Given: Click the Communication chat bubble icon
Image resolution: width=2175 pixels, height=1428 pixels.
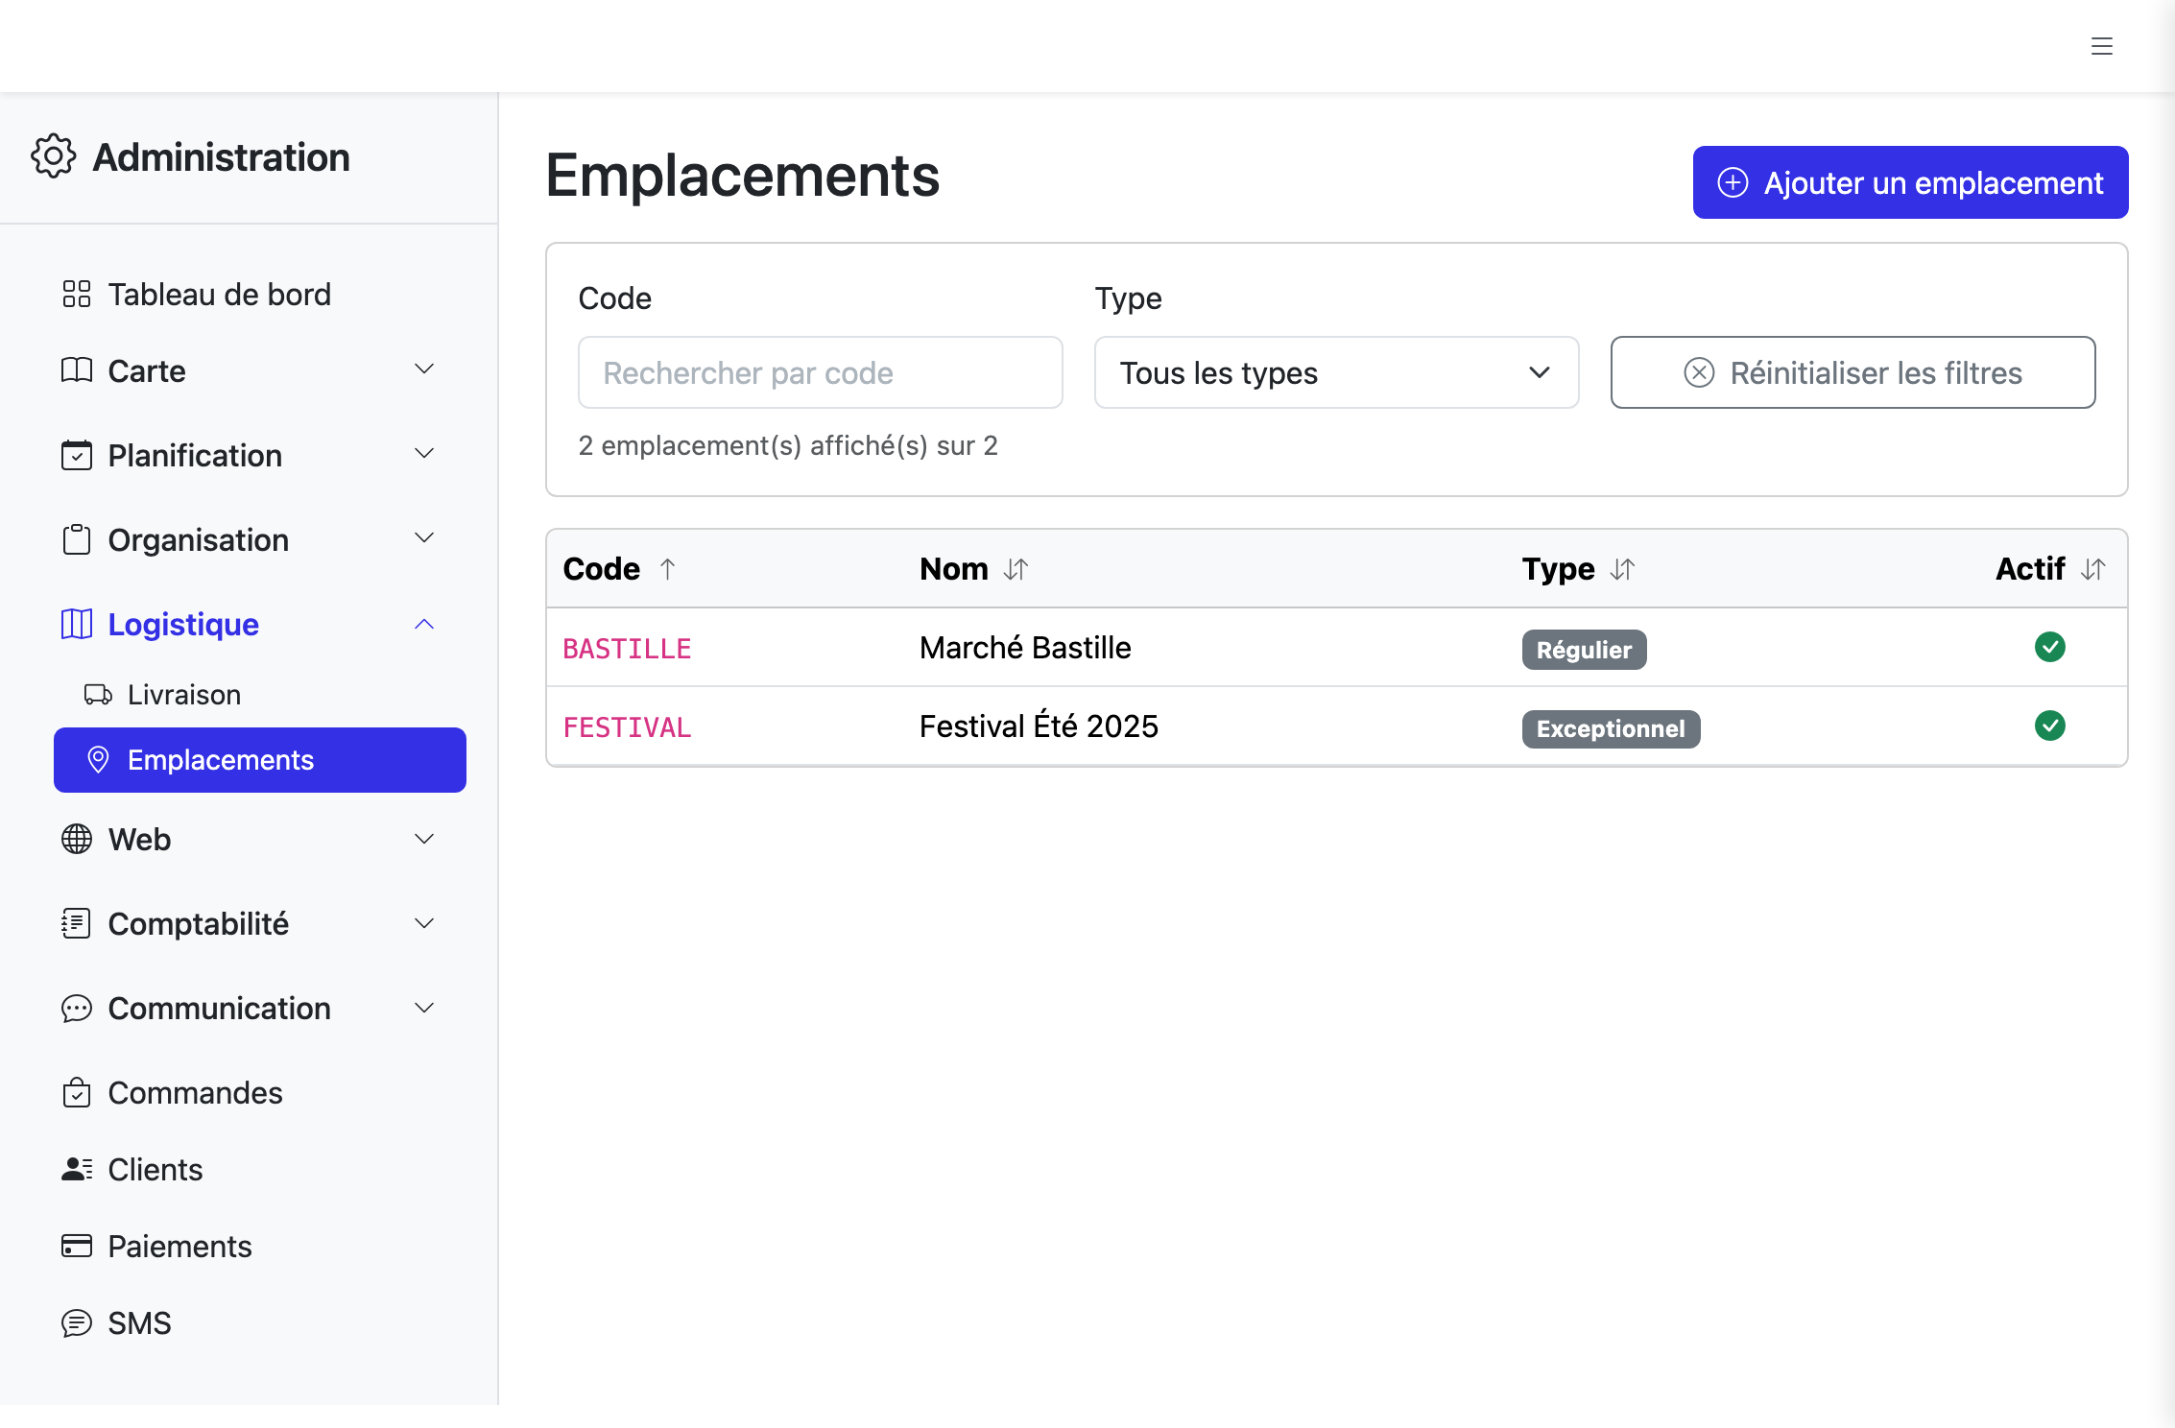Looking at the screenshot, I should click(77, 1008).
